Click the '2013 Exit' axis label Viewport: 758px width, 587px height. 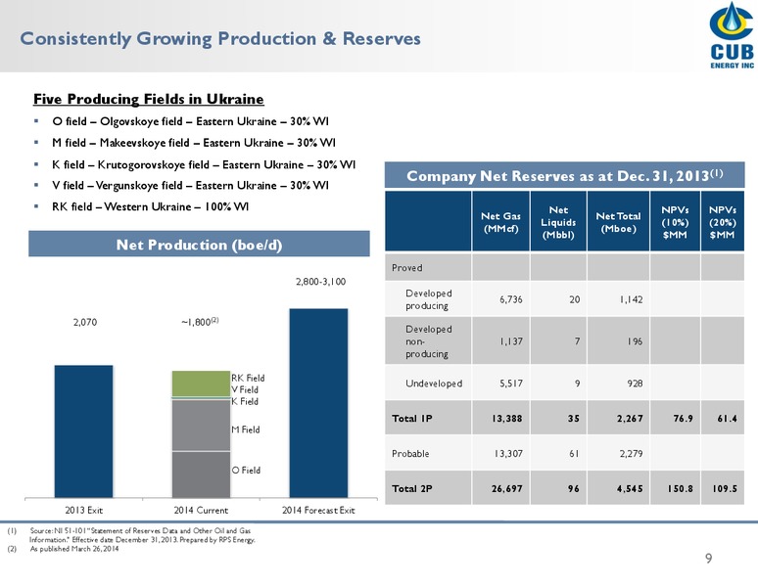click(84, 511)
